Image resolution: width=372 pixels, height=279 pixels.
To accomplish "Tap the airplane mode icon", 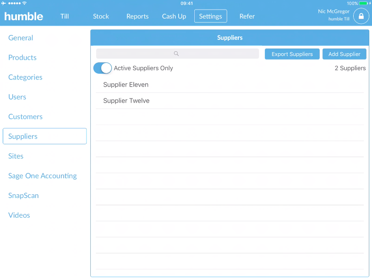I will point(4,3).
